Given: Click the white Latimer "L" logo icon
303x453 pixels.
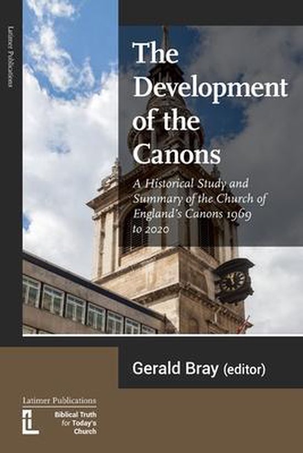Looking at the screenshot, I should 31,421.
